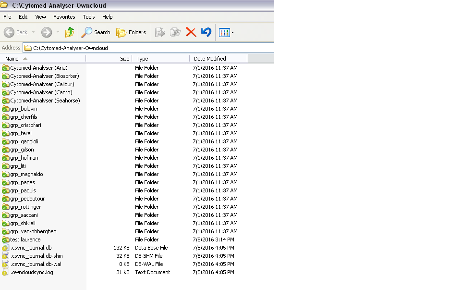Sort files by the Size column
Screen dimensions: 461x290
124,59
